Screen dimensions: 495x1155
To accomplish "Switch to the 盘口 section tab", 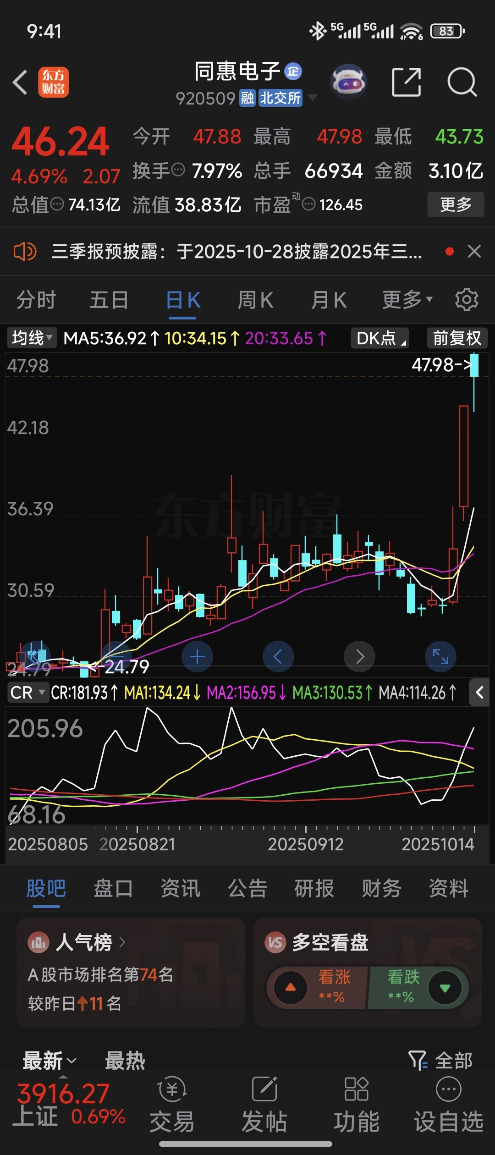I will pos(113,889).
